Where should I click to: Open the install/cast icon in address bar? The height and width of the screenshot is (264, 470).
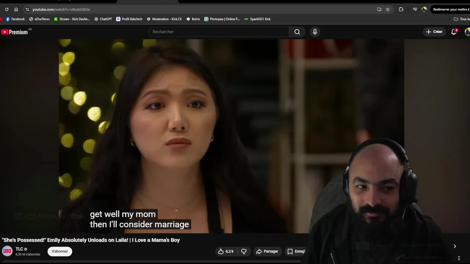coord(379,10)
